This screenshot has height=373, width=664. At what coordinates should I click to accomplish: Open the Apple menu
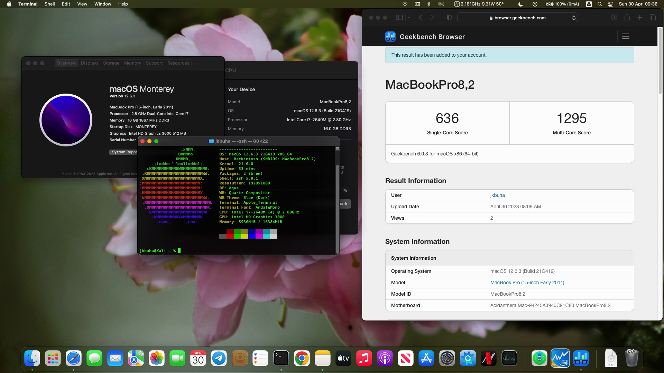pyautogui.click(x=9, y=4)
